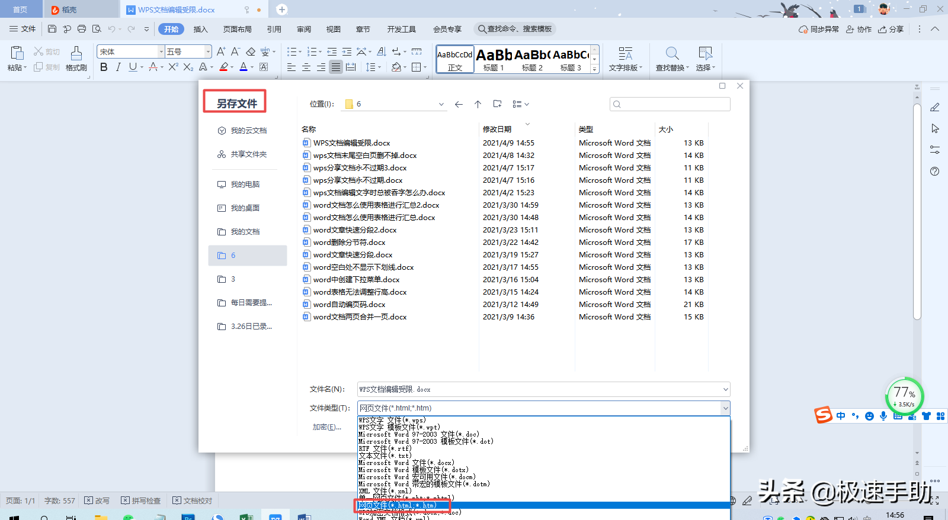This screenshot has height=520, width=948.
Task: Expand the location (位置) folder dropdown
Action: [x=441, y=104]
